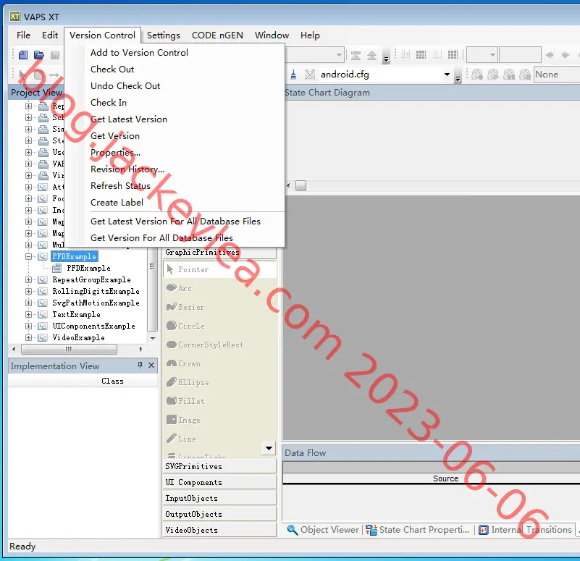Image resolution: width=580 pixels, height=561 pixels.
Task: Choose Check Out from Version Control menu
Action: click(112, 69)
